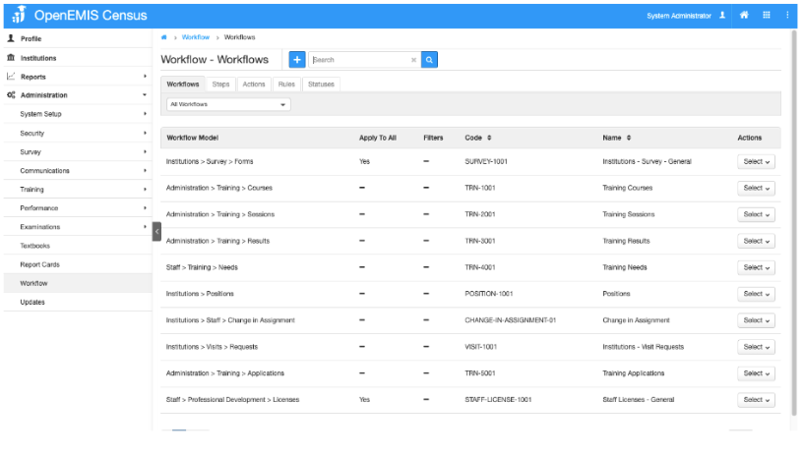Click the STAFF-LICENSE-1001 code cell
This screenshot has width=804, height=455.
(x=498, y=400)
